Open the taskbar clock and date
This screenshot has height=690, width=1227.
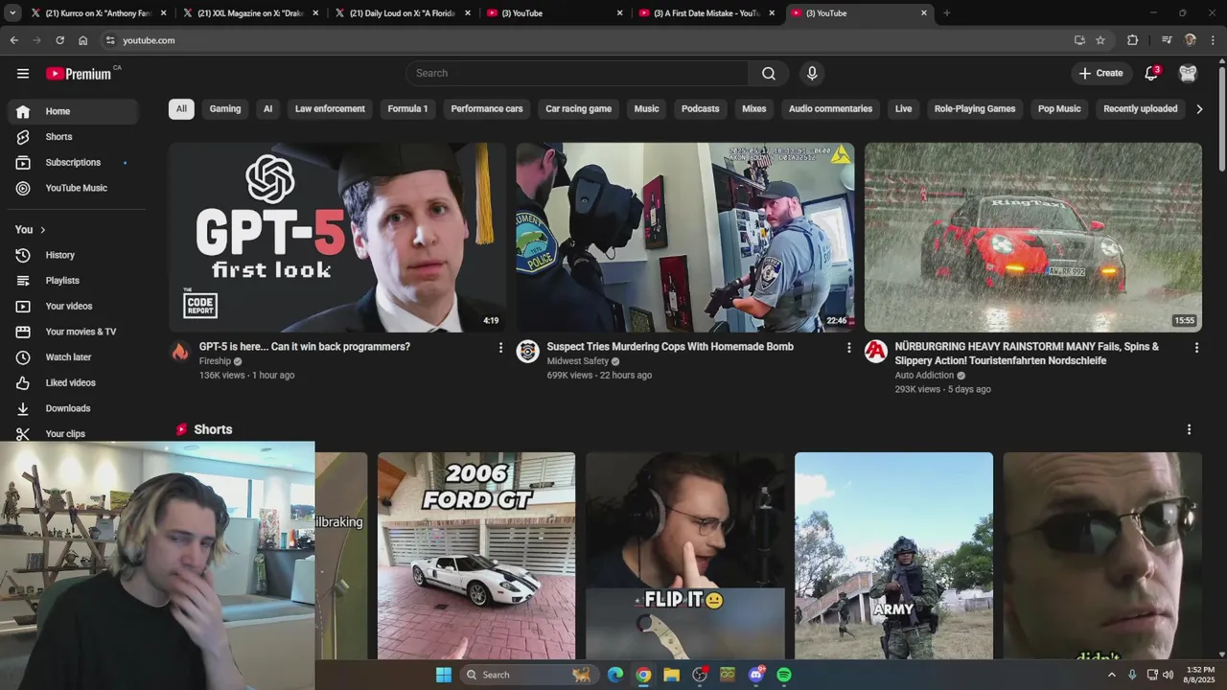pyautogui.click(x=1199, y=675)
